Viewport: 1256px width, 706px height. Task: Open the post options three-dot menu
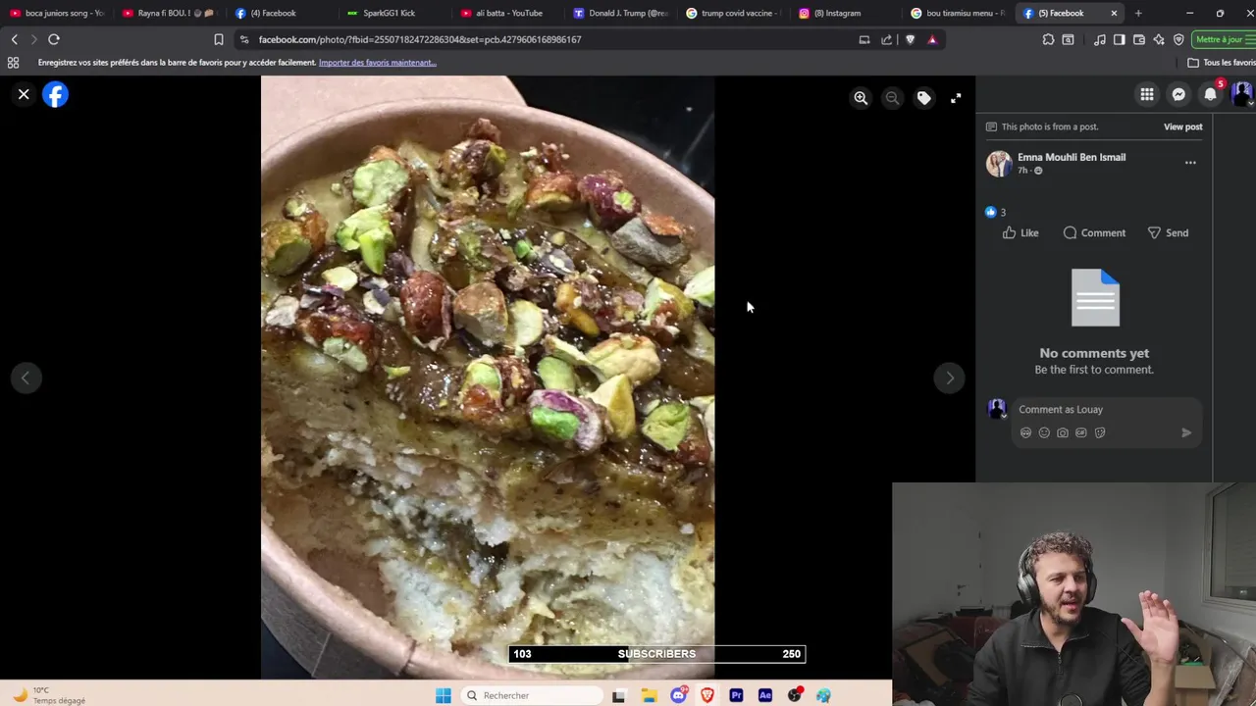point(1190,163)
